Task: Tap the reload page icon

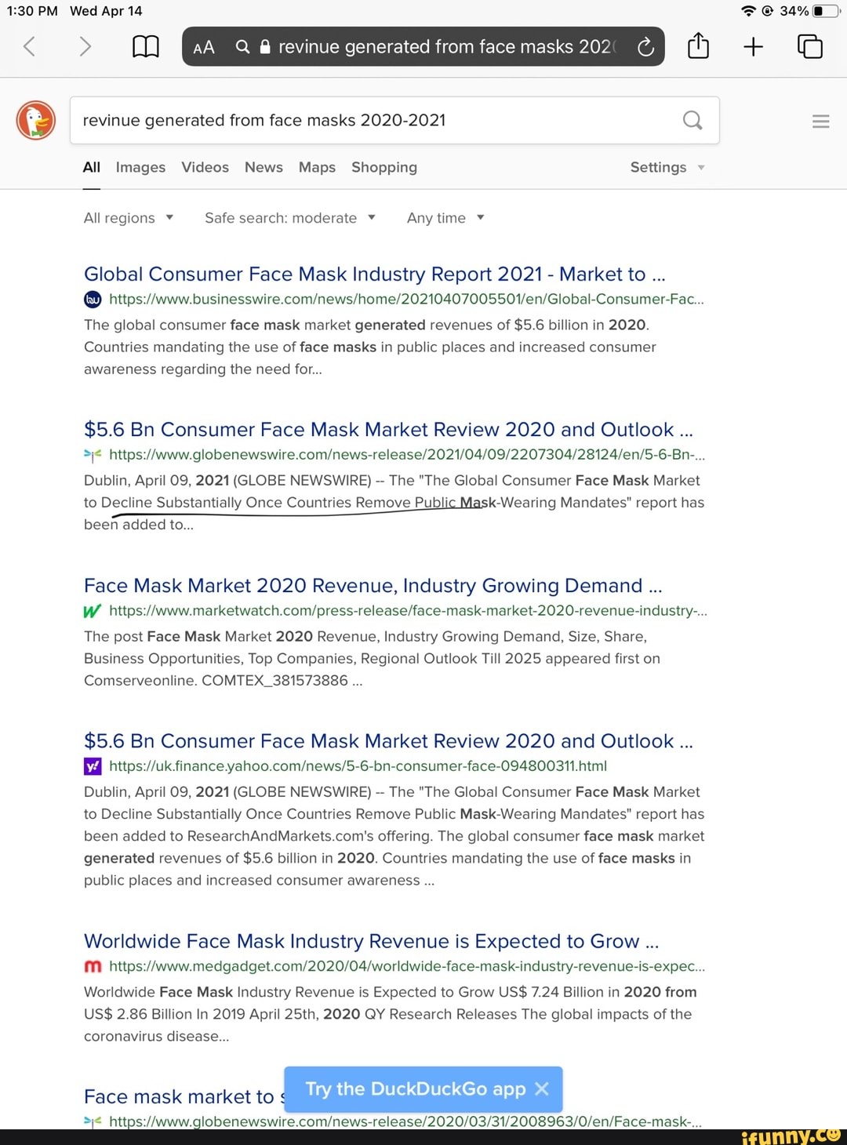Action: tap(645, 47)
